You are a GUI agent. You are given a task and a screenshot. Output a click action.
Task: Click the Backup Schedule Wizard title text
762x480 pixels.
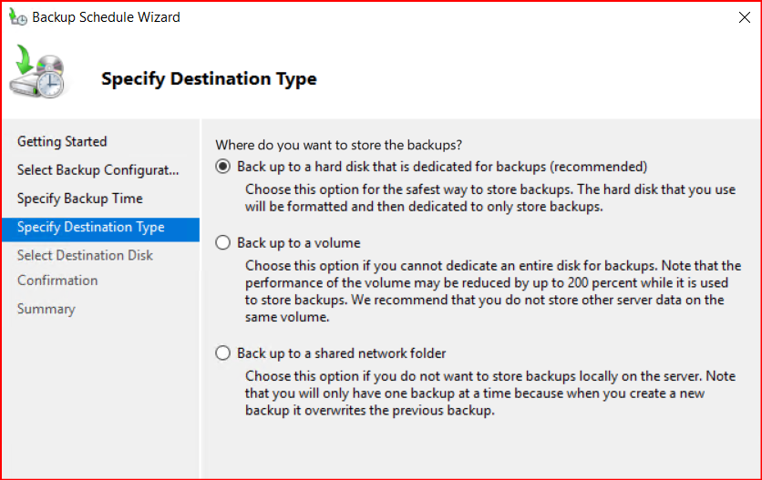pyautogui.click(x=106, y=17)
